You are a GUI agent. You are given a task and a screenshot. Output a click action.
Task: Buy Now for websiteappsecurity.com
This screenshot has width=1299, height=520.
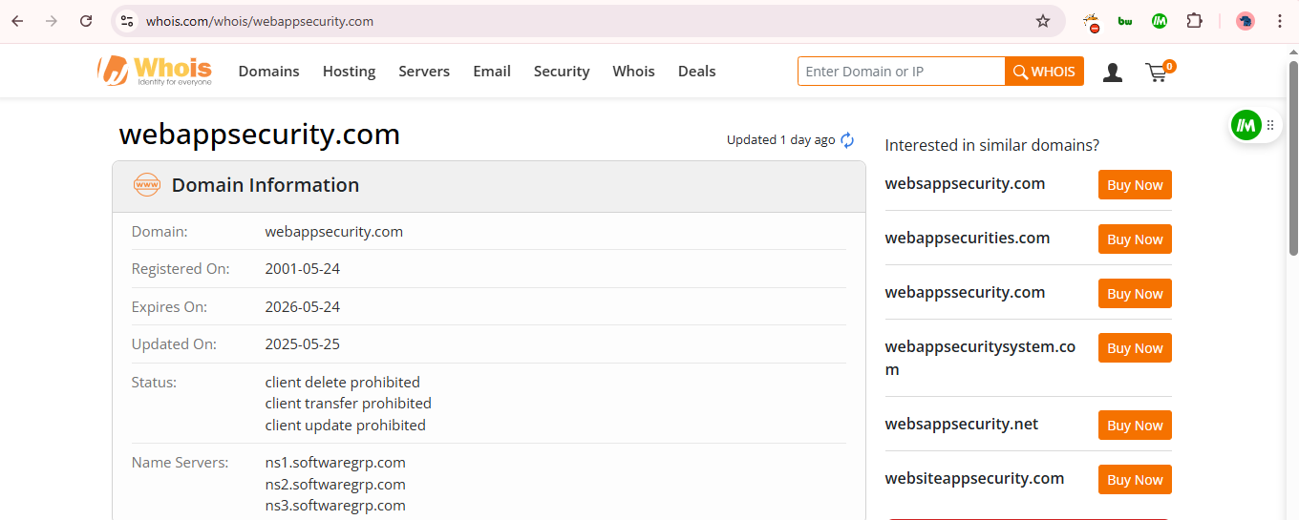coord(1135,480)
